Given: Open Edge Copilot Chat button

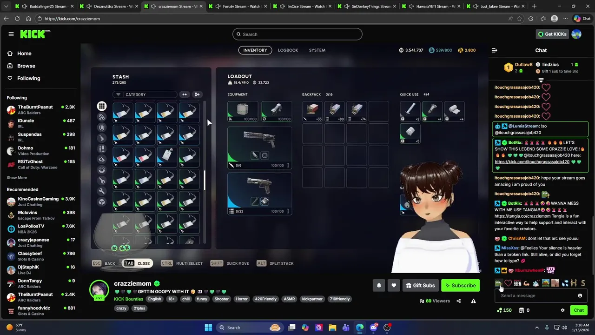Looking at the screenshot, I should tap(583, 19).
